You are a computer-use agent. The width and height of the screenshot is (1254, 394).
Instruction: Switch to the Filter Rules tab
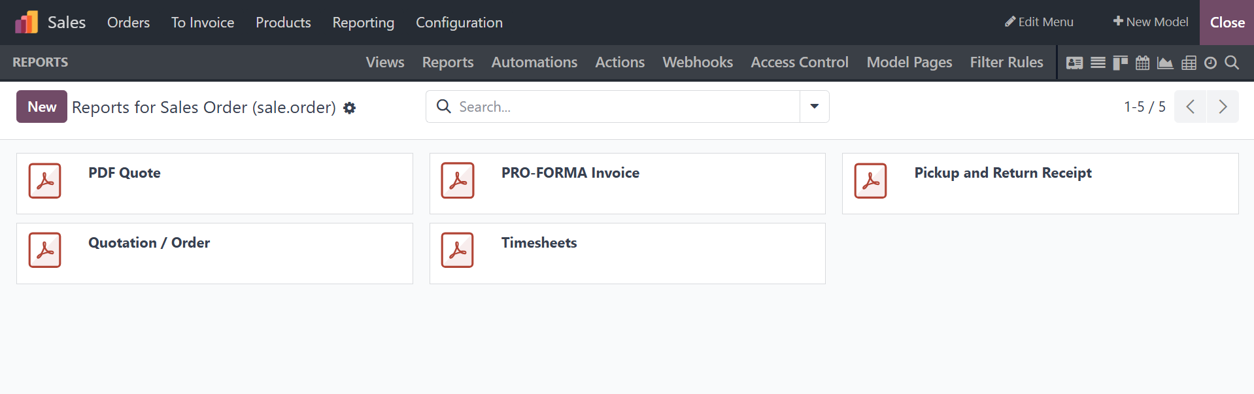(x=1006, y=62)
